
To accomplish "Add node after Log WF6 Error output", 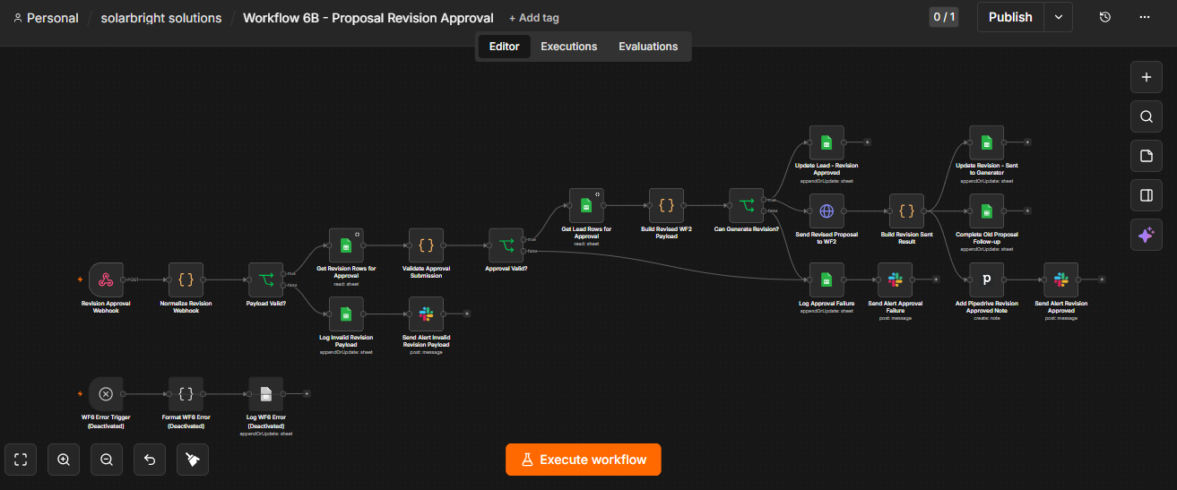I will point(307,393).
